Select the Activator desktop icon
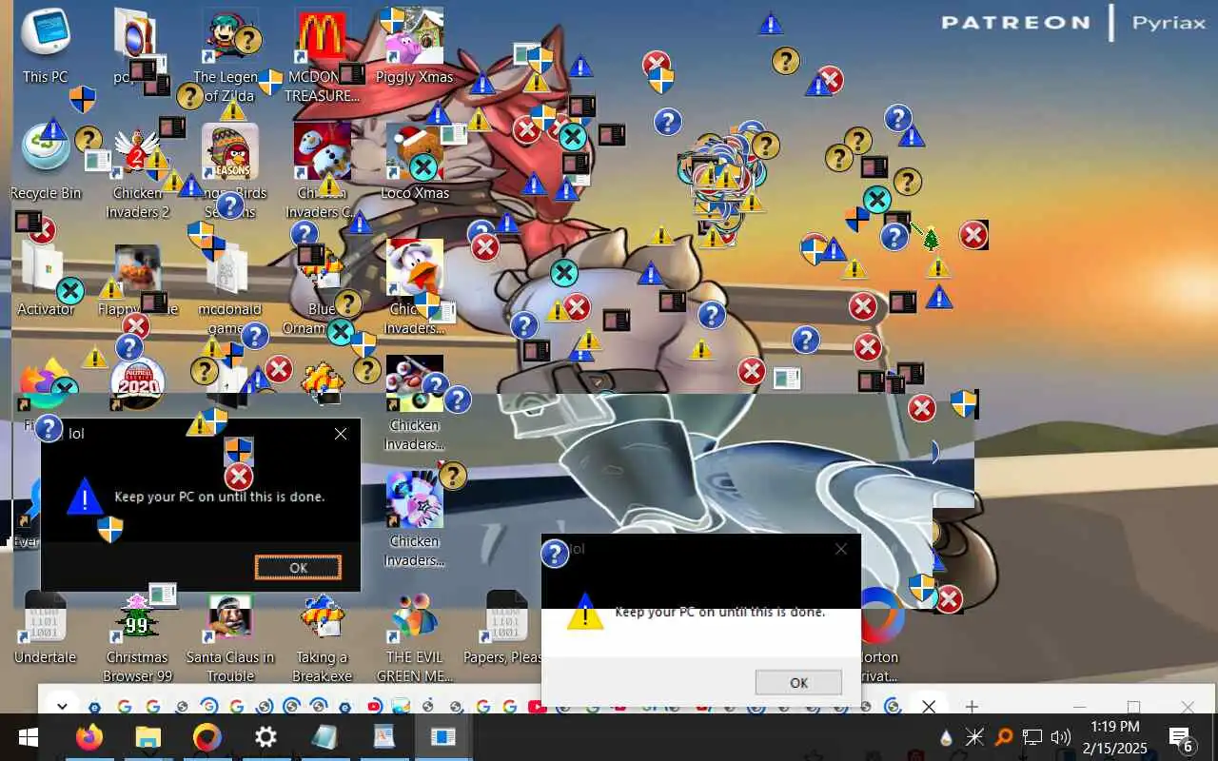 pyautogui.click(x=45, y=278)
